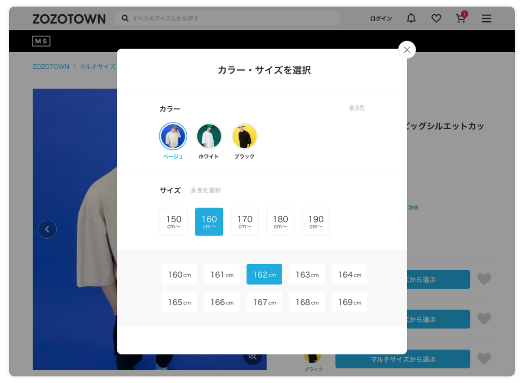The image size is (524, 383).
Task: Open the hamburger menu
Action: [486, 18]
